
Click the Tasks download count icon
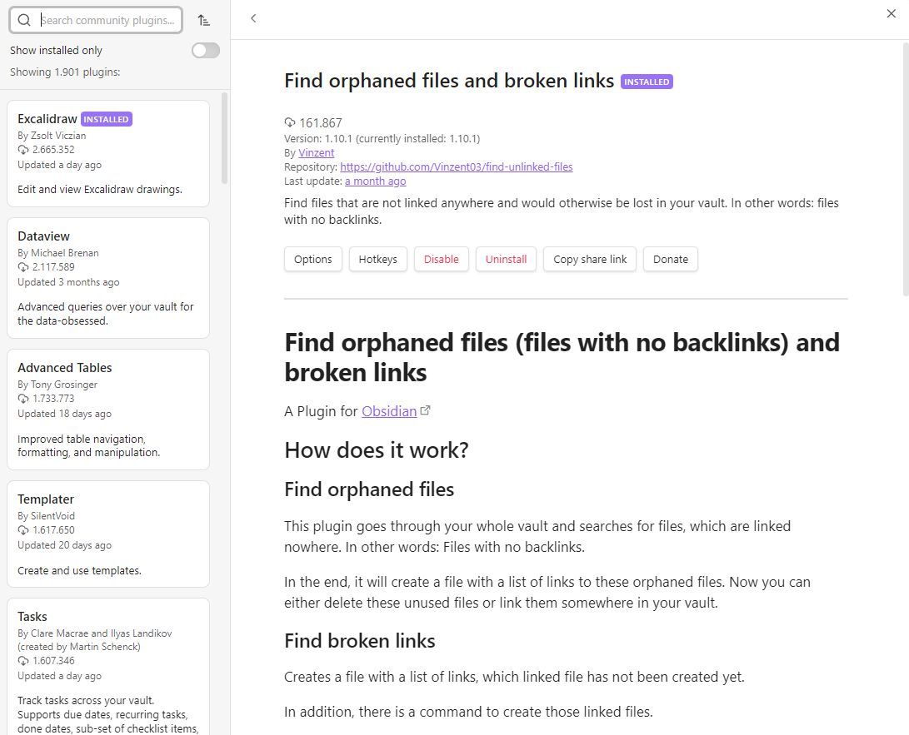point(23,661)
